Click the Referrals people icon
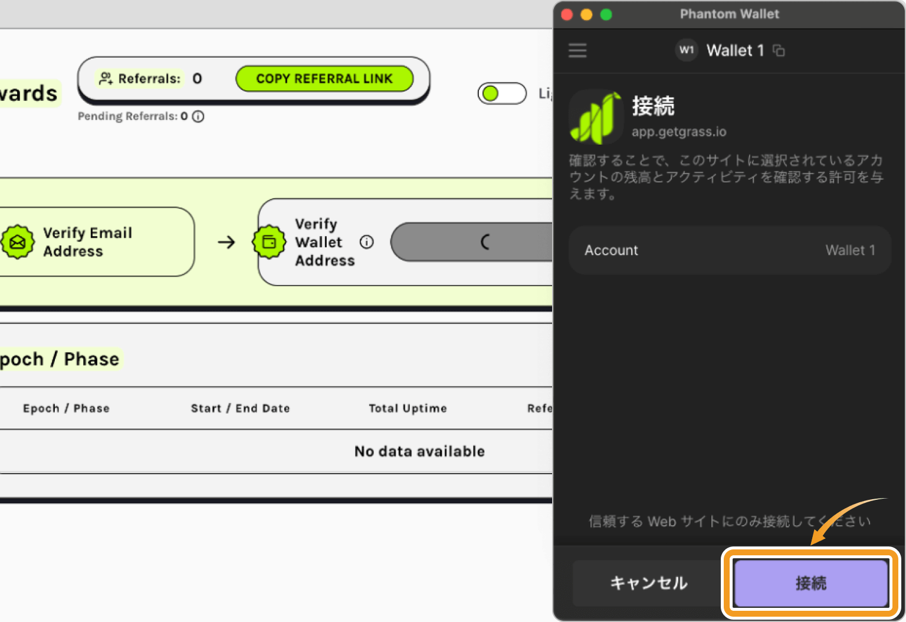Screen dimensions: 906x622 106,78
